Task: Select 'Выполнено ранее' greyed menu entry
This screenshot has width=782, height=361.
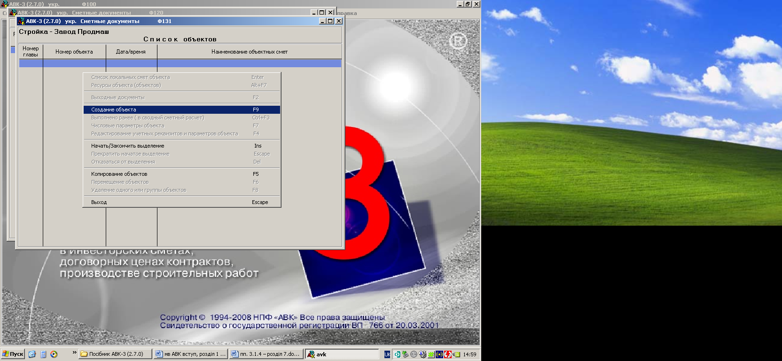Action: pyautogui.click(x=182, y=118)
